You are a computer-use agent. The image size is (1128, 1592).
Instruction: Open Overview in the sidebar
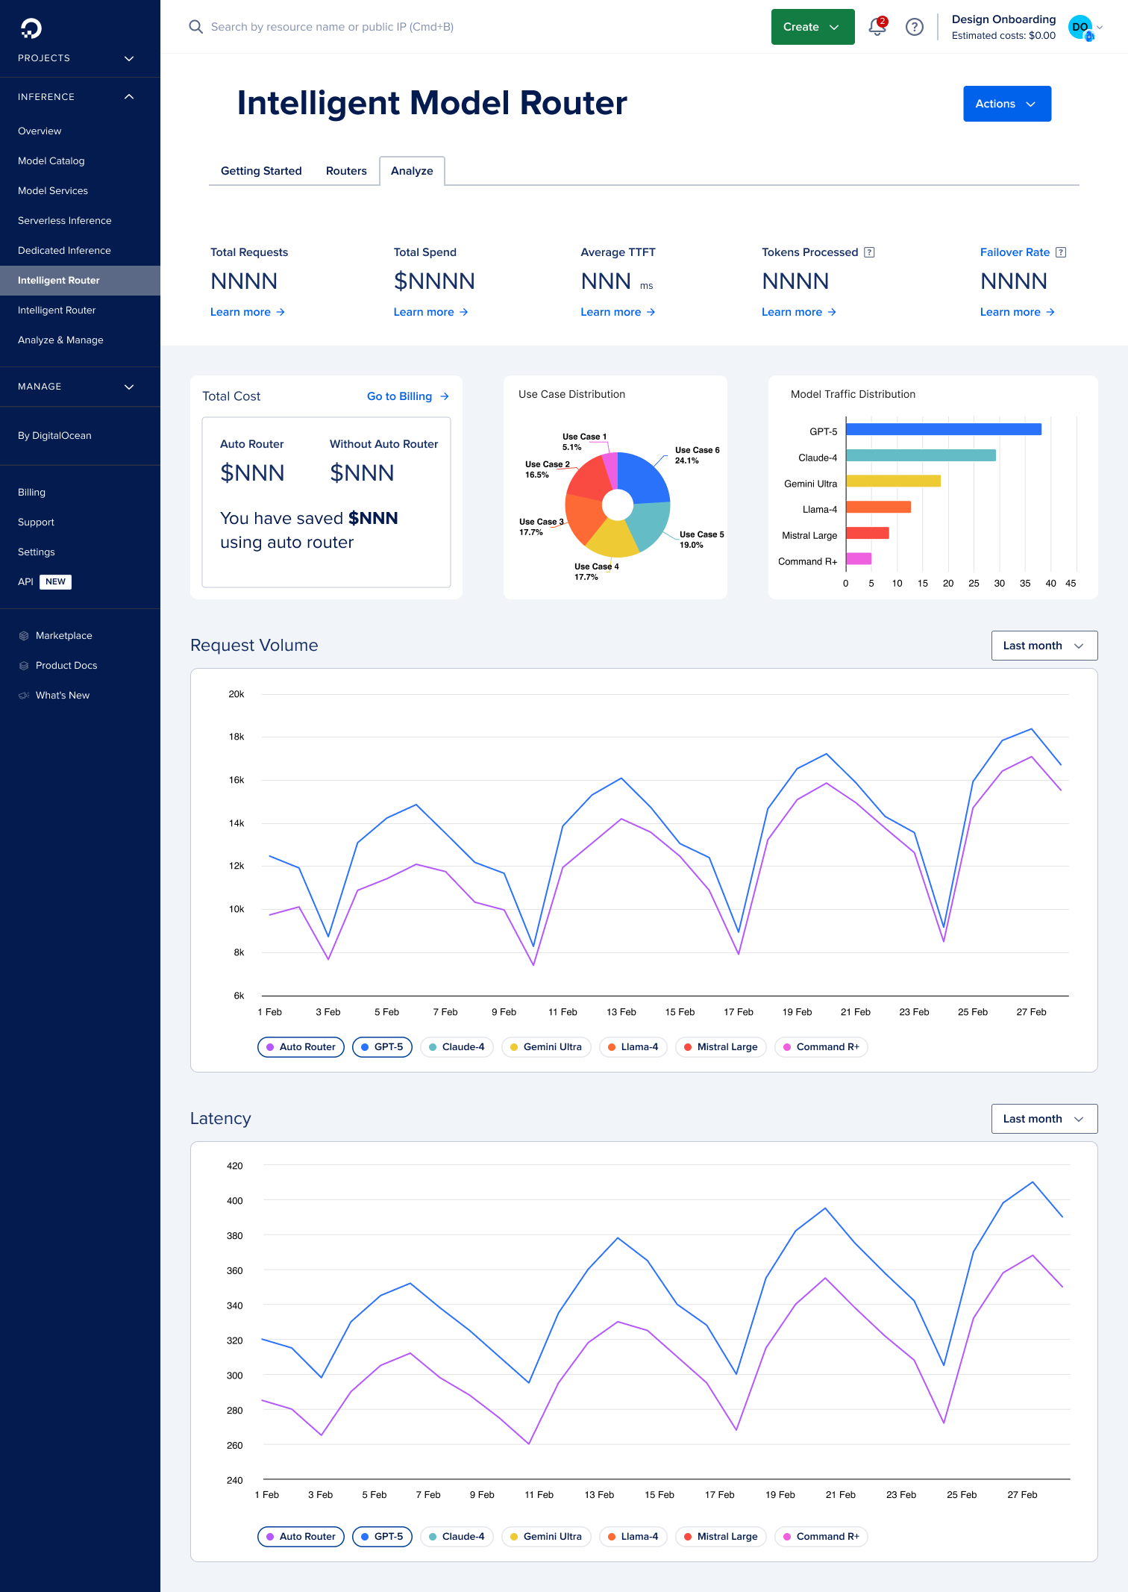click(80, 131)
